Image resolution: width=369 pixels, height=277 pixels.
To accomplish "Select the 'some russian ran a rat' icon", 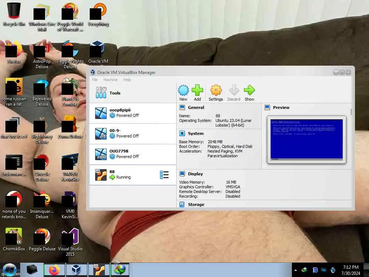I will pos(14,92).
